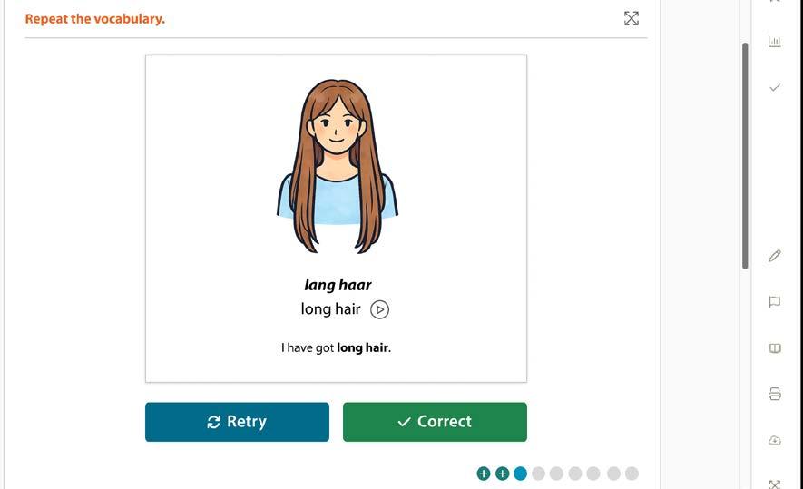Click the cloud download icon
This screenshot has width=803, height=489.
(774, 440)
